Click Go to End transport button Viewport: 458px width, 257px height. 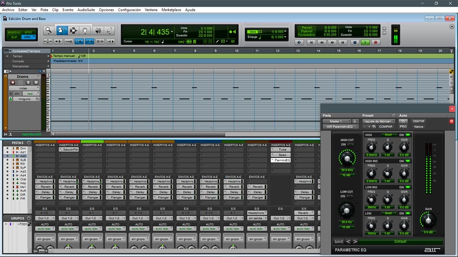click(343, 43)
